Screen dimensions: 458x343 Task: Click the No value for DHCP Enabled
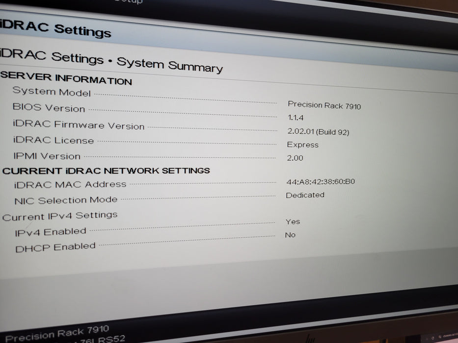point(290,235)
